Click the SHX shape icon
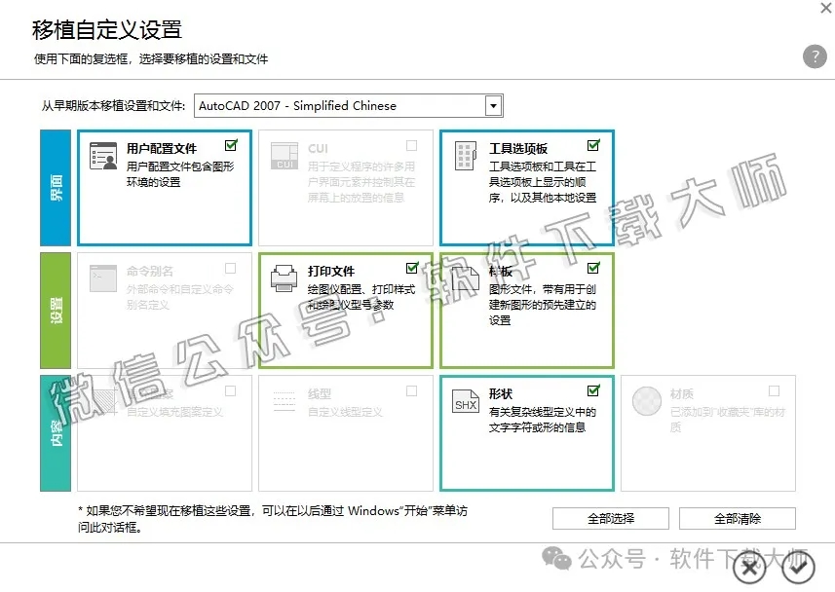Screen dimensions: 835x592 (x=465, y=399)
